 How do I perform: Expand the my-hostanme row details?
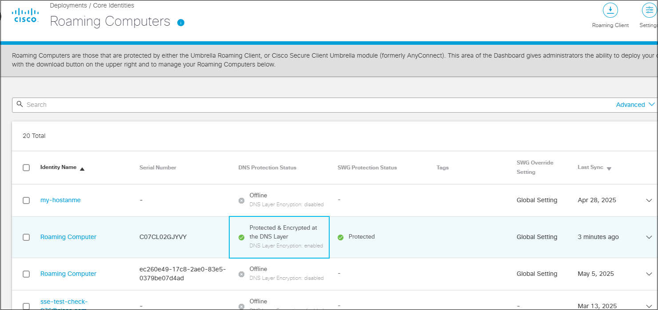[x=649, y=200]
